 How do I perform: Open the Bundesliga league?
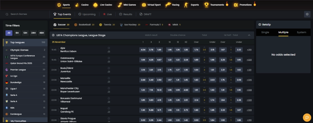pyautogui.click(x=25, y=82)
